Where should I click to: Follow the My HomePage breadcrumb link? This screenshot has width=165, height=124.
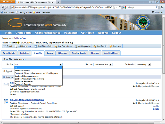tap(20, 38)
